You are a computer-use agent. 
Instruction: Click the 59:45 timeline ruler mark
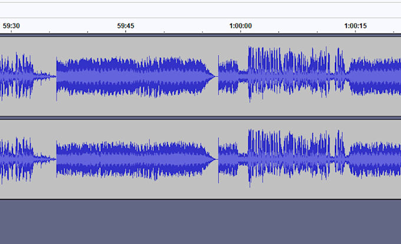126,26
